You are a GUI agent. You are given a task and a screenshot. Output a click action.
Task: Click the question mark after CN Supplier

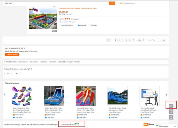(80, 19)
